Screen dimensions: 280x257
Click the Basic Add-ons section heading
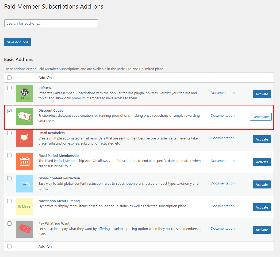click(18, 59)
